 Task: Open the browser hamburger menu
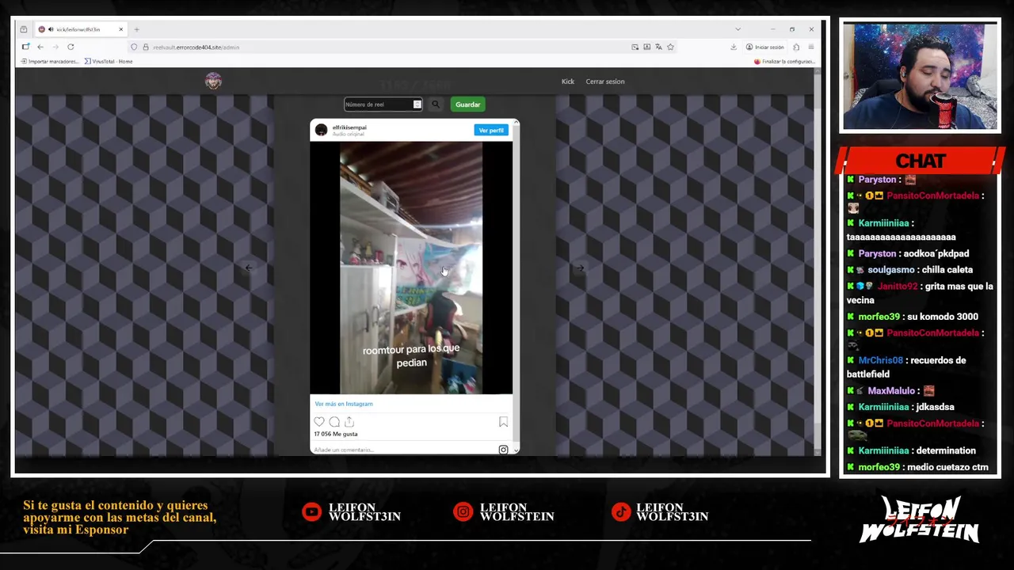pos(811,47)
